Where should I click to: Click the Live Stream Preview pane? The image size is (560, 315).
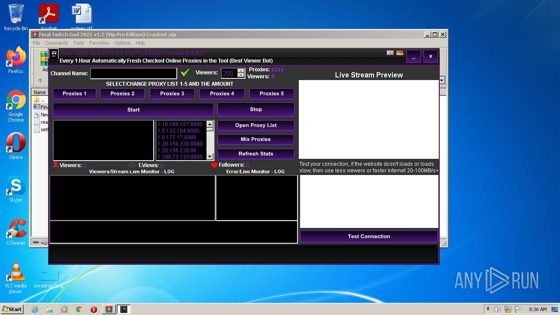pyautogui.click(x=369, y=119)
